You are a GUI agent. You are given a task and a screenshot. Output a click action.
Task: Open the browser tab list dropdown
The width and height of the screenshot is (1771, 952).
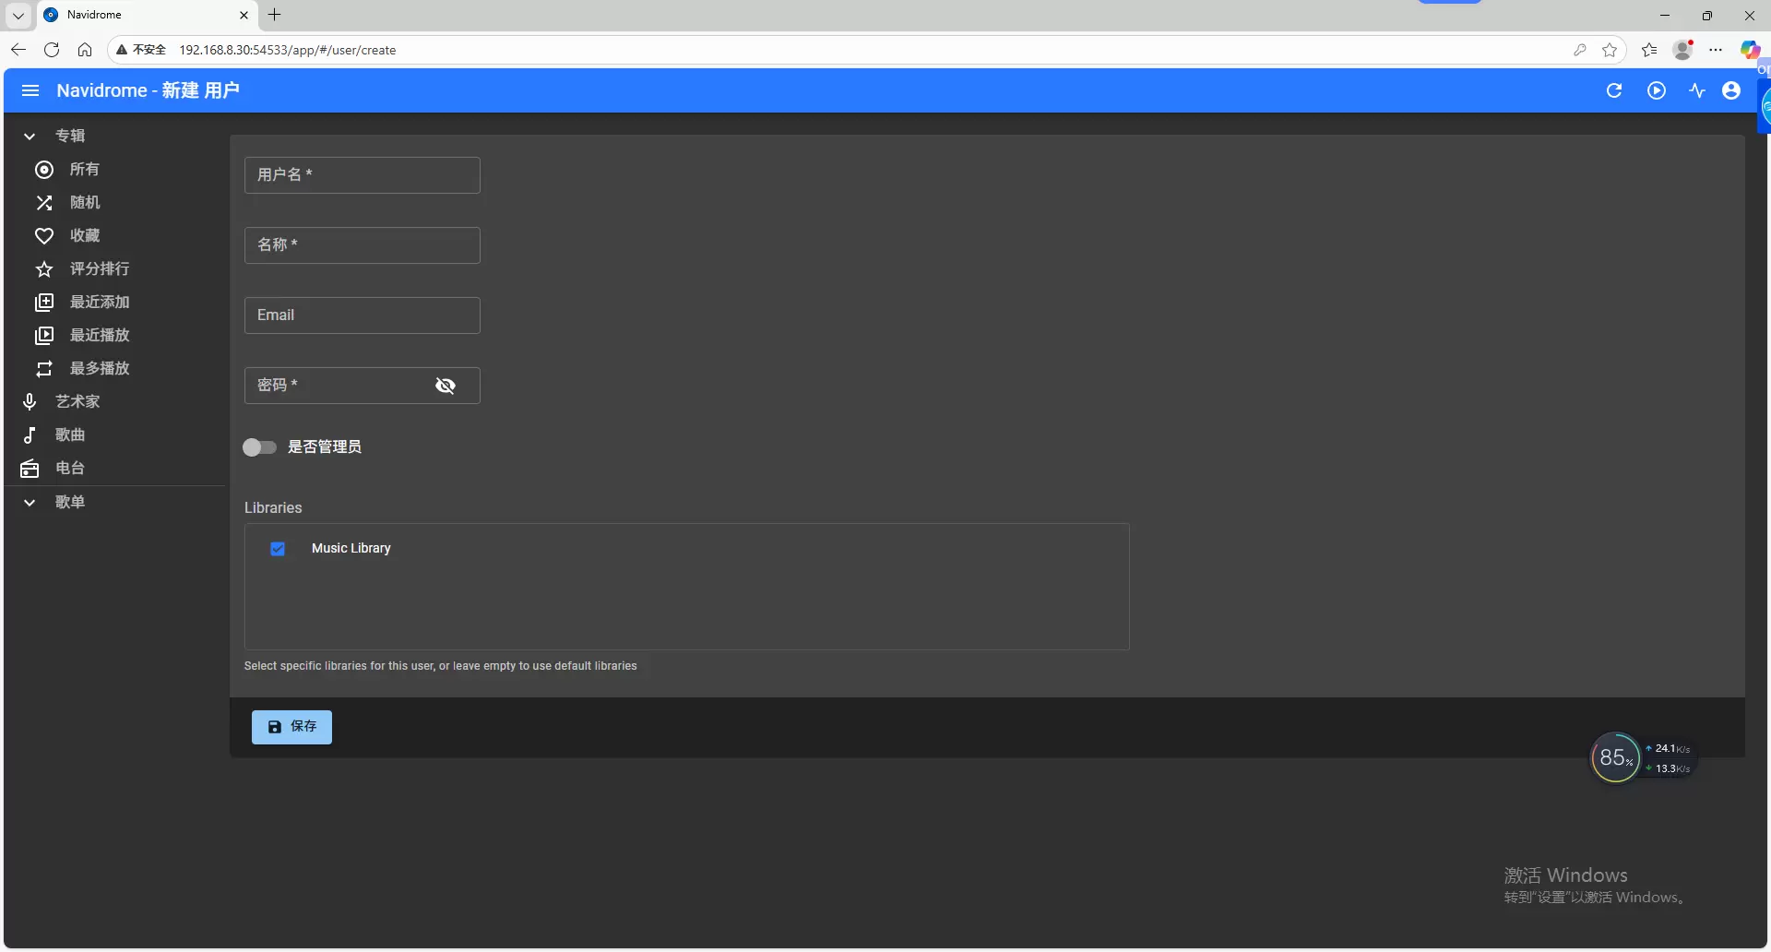click(x=18, y=15)
